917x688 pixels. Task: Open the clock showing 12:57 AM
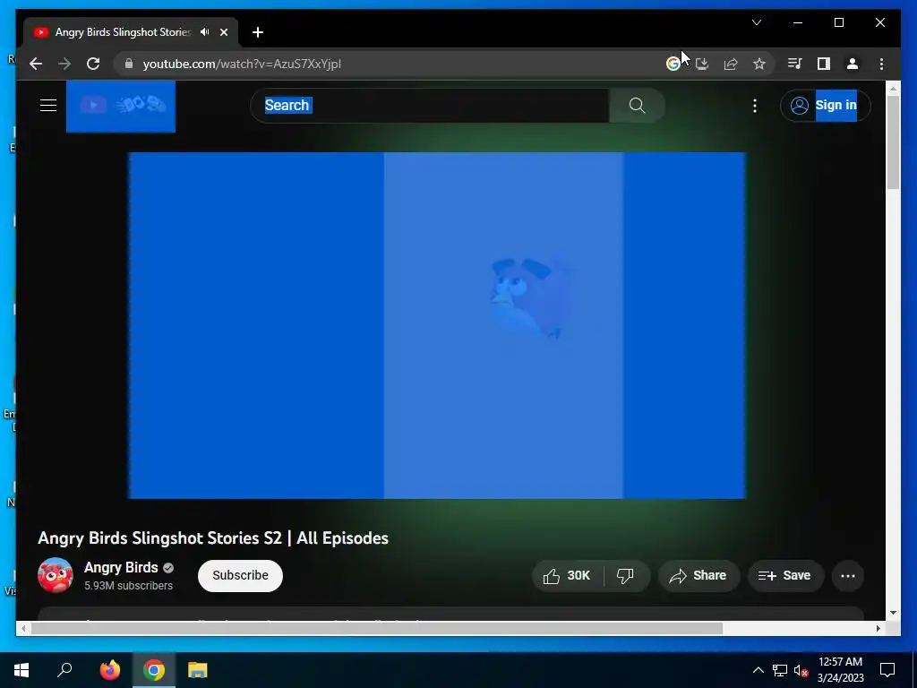pos(840,670)
